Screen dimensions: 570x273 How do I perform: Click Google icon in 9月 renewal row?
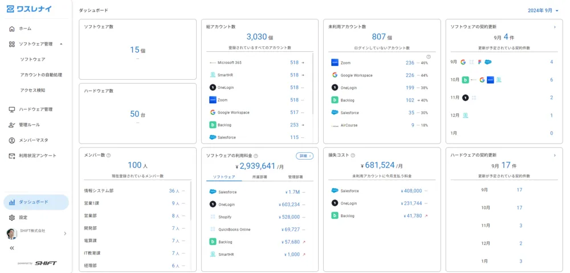[463, 62]
